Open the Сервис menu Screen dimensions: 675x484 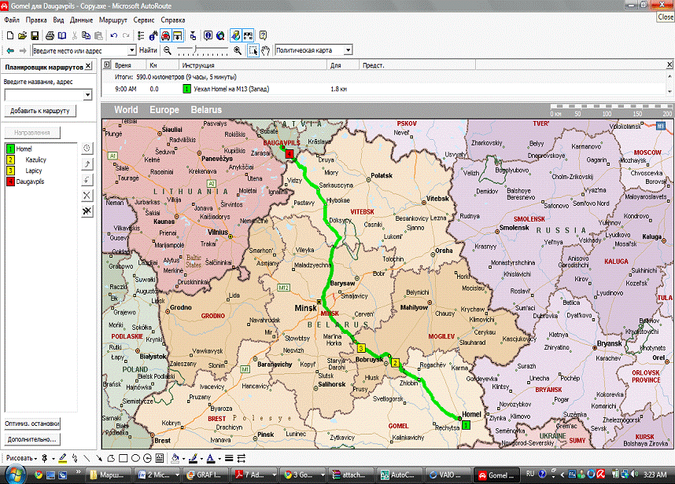(144, 19)
